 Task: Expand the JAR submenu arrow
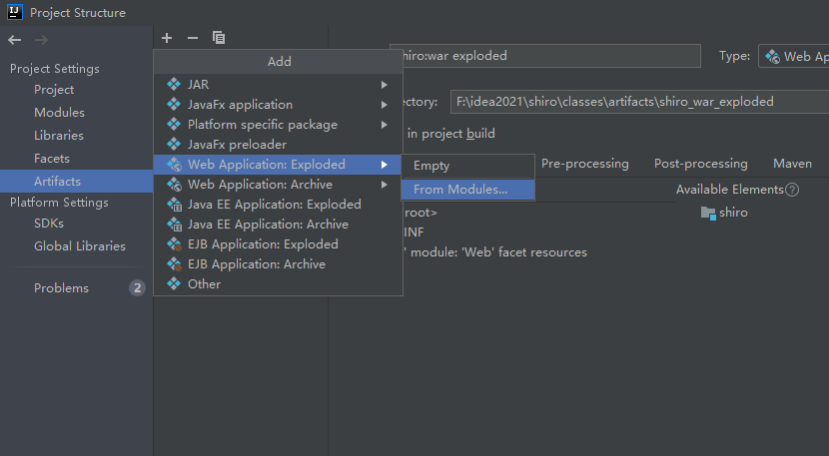385,85
